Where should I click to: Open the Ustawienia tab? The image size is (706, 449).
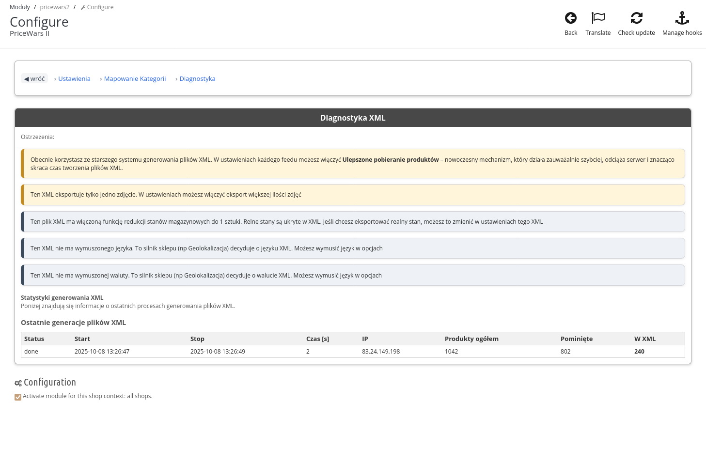pos(74,78)
